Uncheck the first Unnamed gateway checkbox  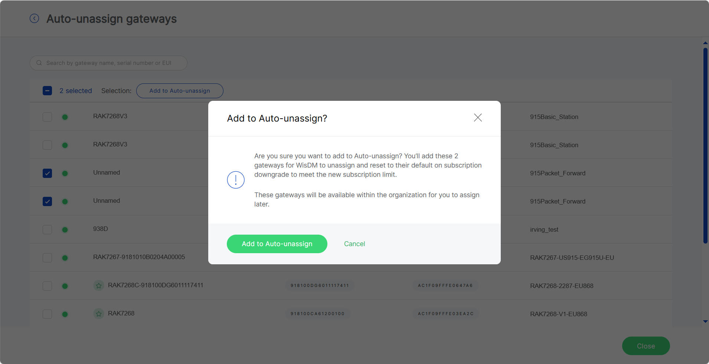click(47, 173)
